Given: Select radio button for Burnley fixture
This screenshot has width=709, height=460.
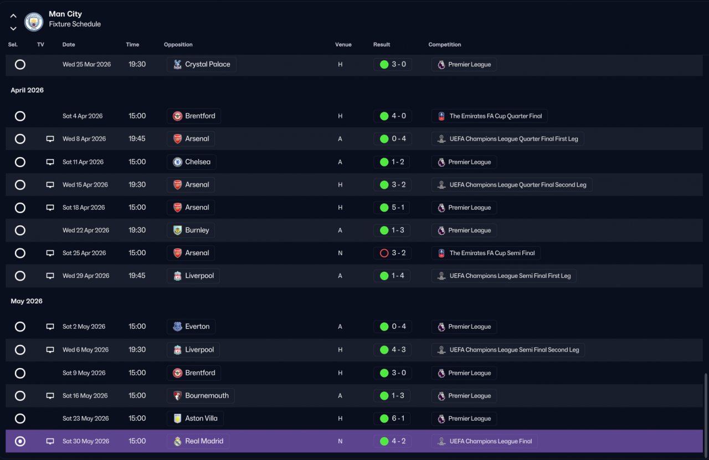Looking at the screenshot, I should tap(20, 230).
